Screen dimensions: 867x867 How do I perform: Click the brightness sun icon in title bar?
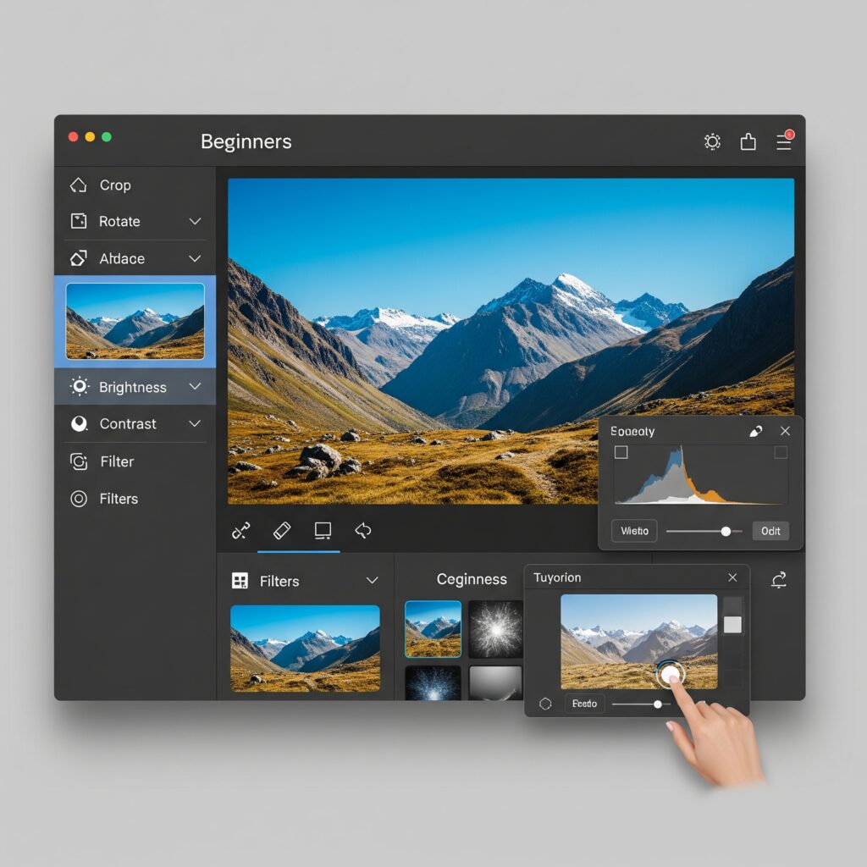(712, 142)
